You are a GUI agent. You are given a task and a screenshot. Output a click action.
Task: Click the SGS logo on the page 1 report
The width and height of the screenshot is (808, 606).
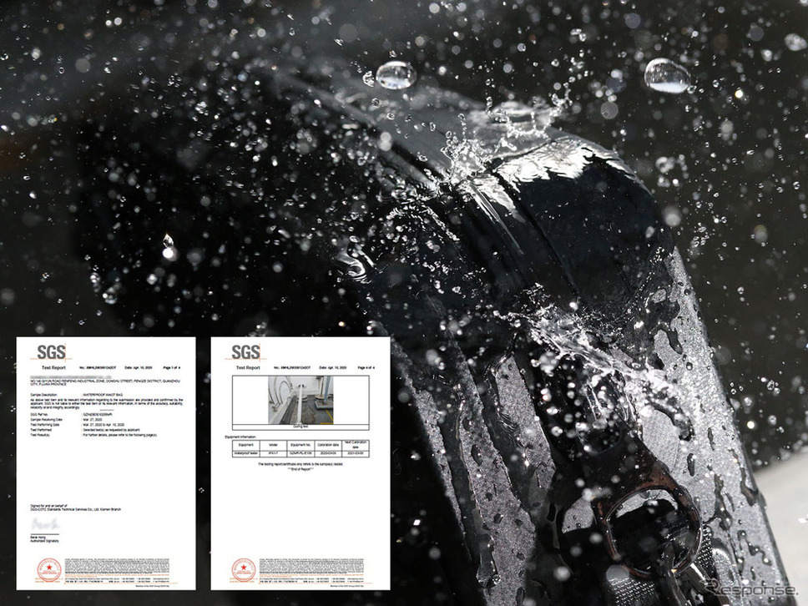[52, 352]
